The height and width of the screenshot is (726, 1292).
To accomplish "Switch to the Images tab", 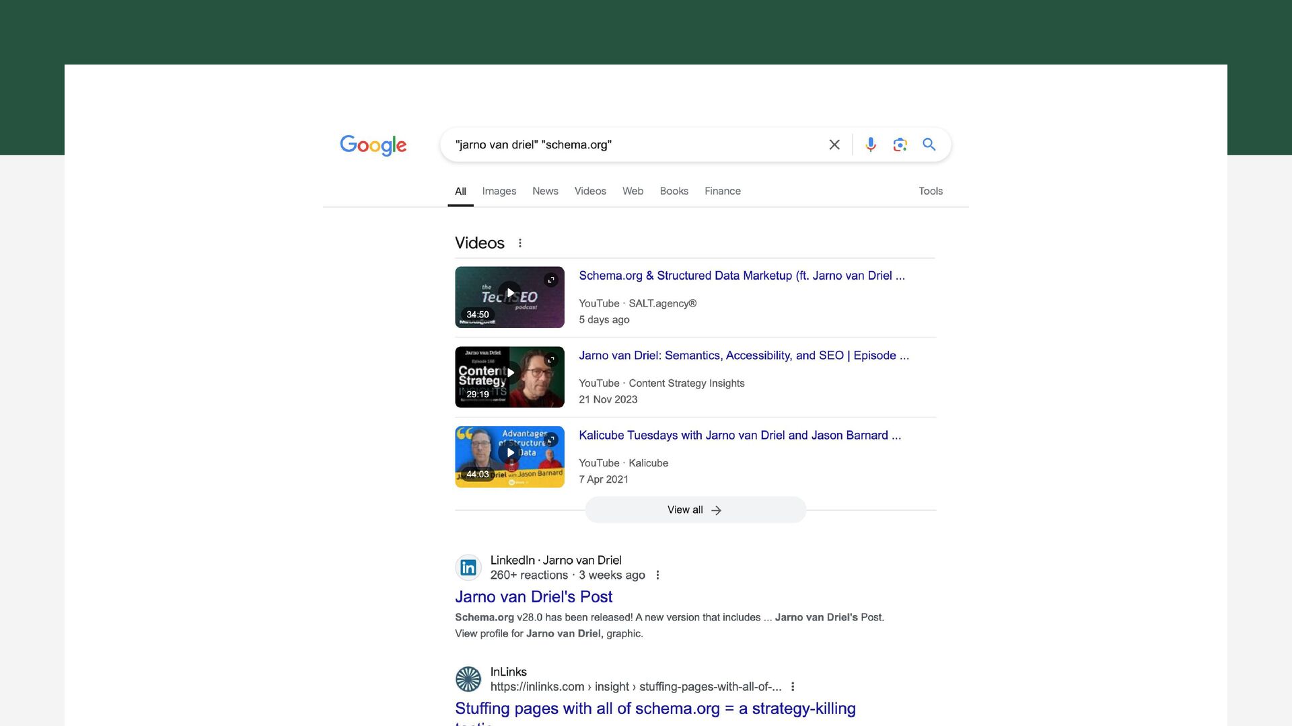I will click(499, 192).
